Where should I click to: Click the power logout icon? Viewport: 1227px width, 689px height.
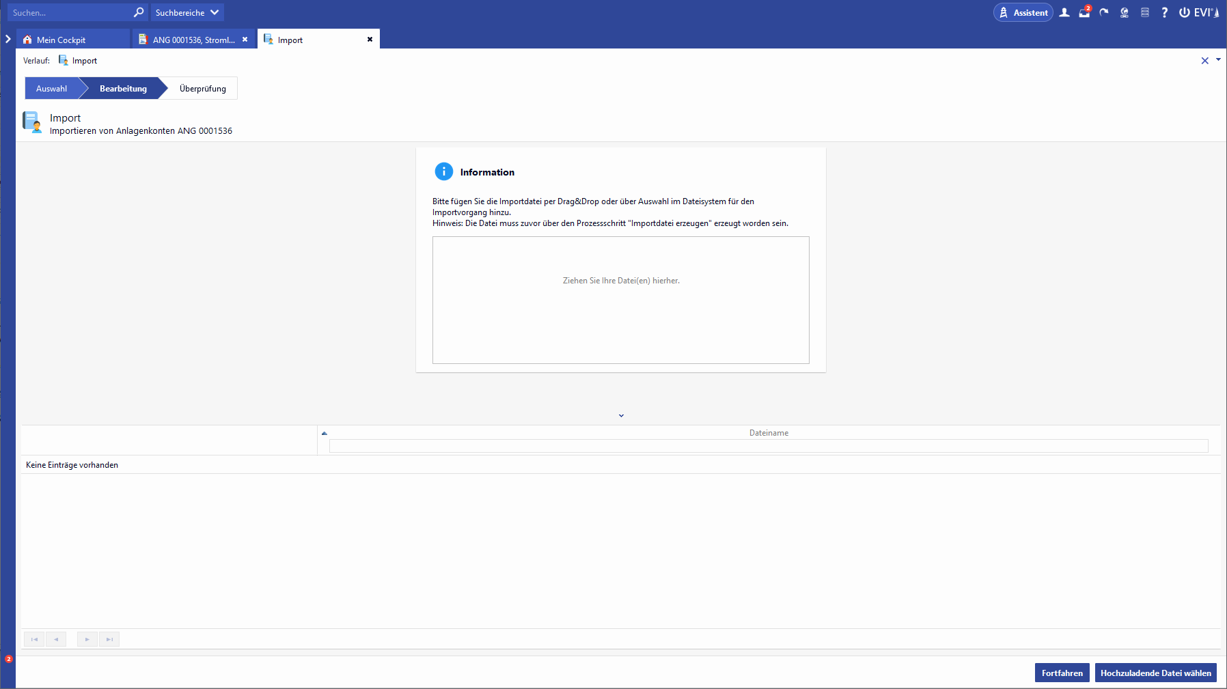coord(1185,12)
